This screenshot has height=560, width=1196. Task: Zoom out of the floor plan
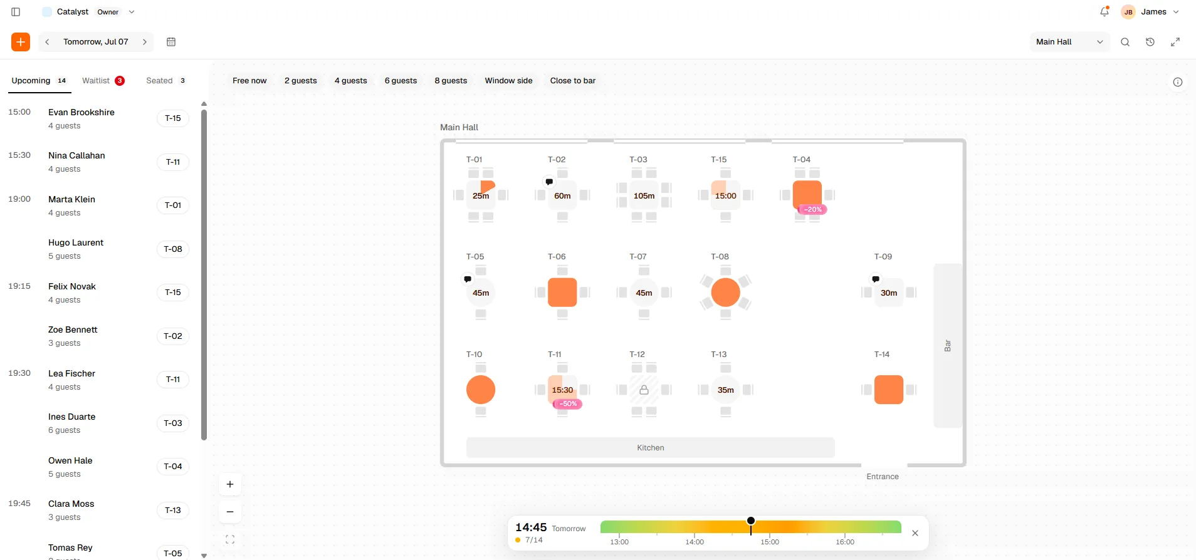click(230, 512)
